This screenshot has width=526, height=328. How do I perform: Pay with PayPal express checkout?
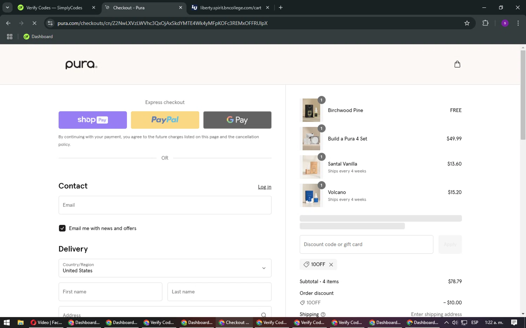(x=165, y=120)
